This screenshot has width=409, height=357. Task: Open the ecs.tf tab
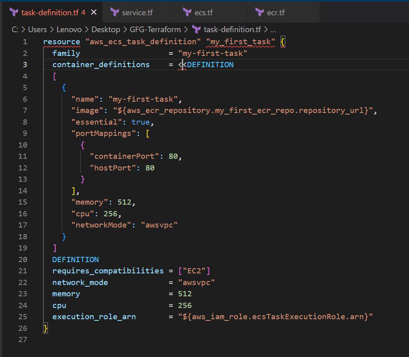click(203, 12)
